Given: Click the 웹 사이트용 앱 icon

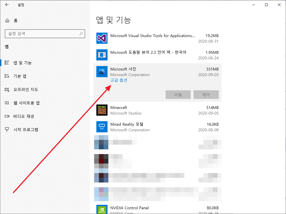Looking at the screenshot, I should [x=7, y=103].
